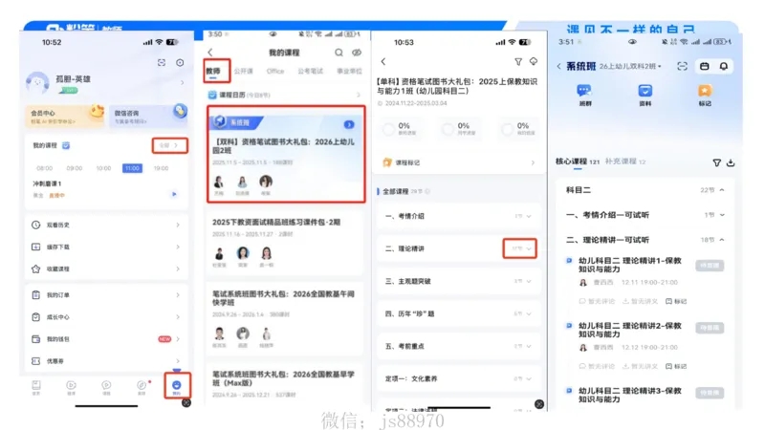Tap download icon beside 核心课程 tabs
Image resolution: width=765 pixels, height=430 pixels.
point(731,162)
